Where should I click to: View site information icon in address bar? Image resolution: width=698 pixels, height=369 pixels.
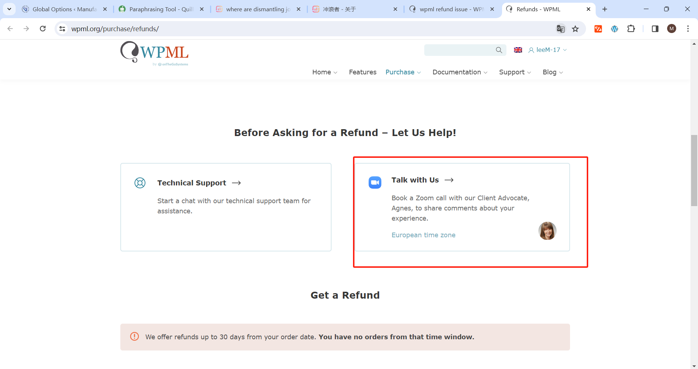tap(63, 29)
